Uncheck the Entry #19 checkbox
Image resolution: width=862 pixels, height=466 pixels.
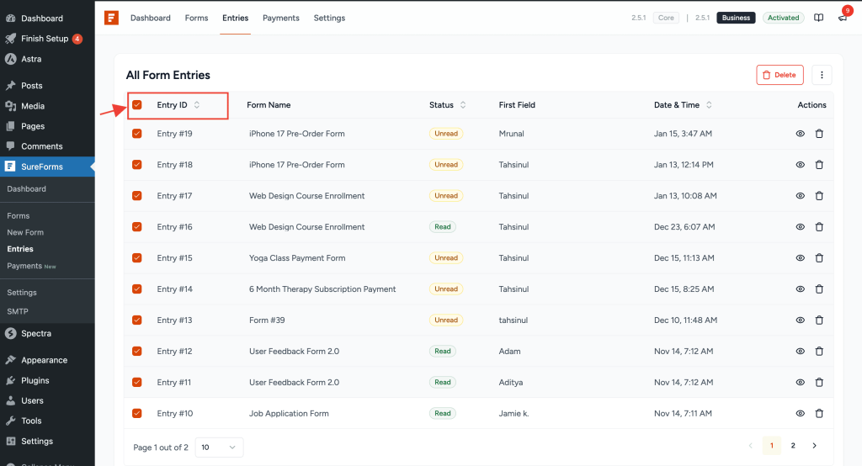(137, 134)
